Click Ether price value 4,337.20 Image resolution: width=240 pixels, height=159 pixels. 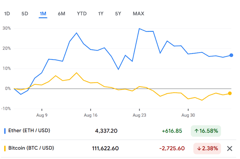point(106,131)
